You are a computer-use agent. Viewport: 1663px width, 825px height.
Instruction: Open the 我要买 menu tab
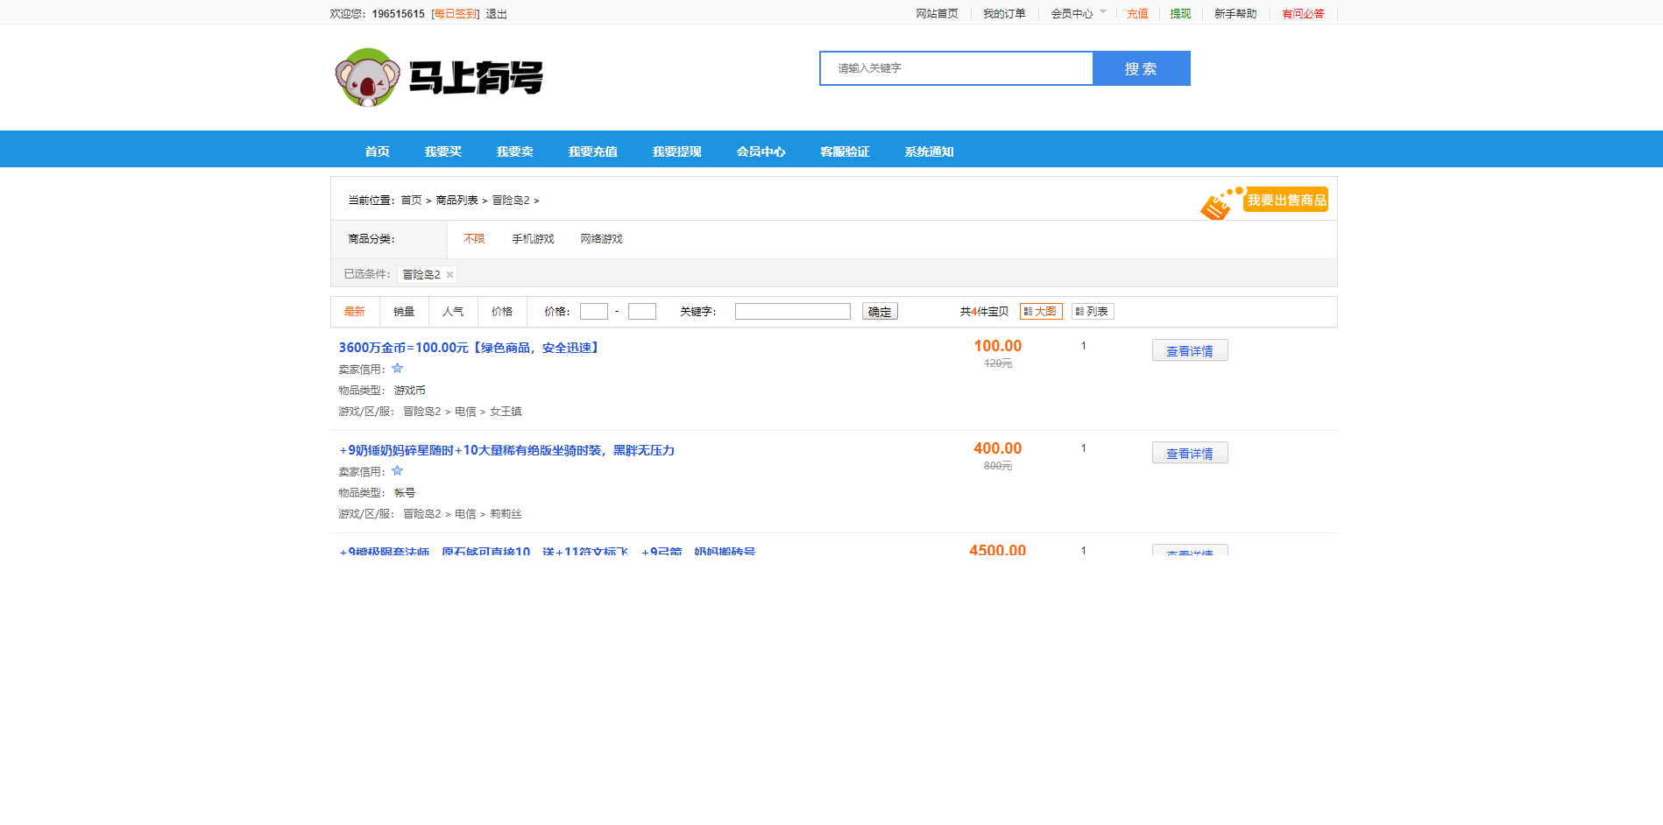click(x=441, y=151)
